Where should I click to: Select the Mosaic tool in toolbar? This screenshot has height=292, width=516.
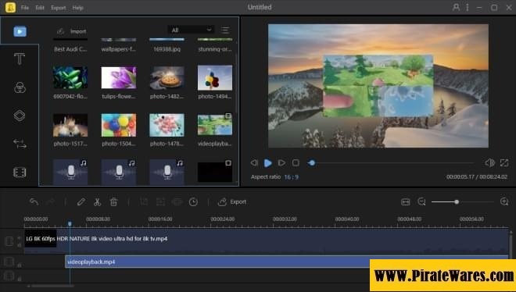coord(160,201)
